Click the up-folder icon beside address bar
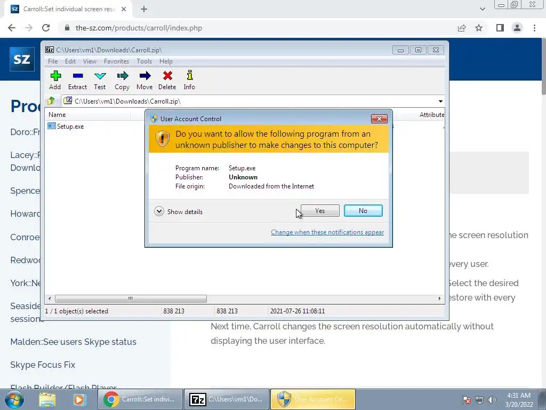The image size is (546, 410). coord(51,101)
